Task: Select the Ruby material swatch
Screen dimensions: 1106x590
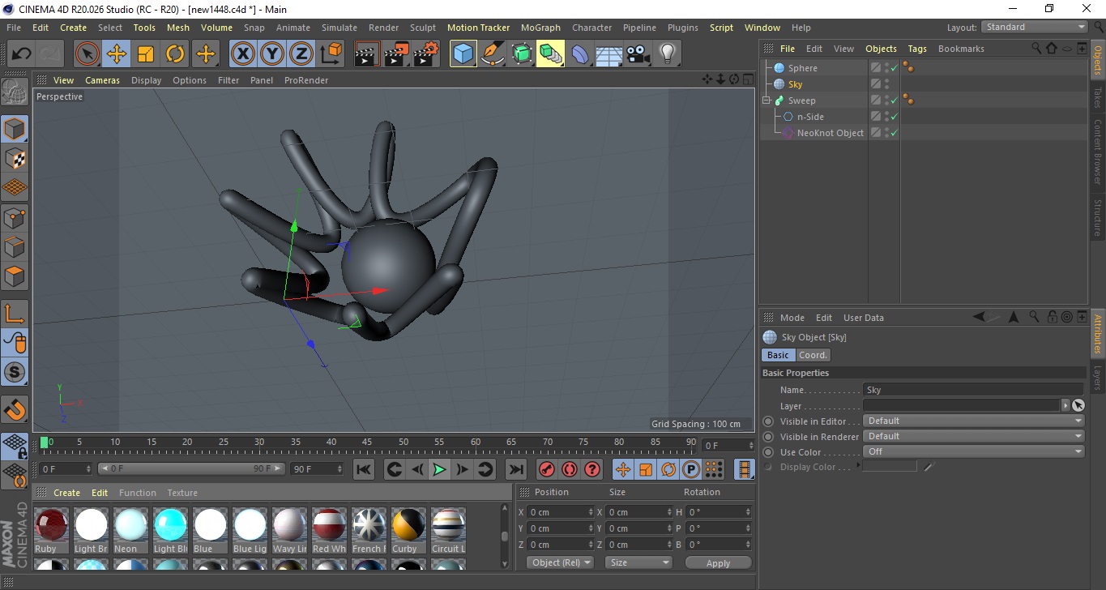Action: 51,525
